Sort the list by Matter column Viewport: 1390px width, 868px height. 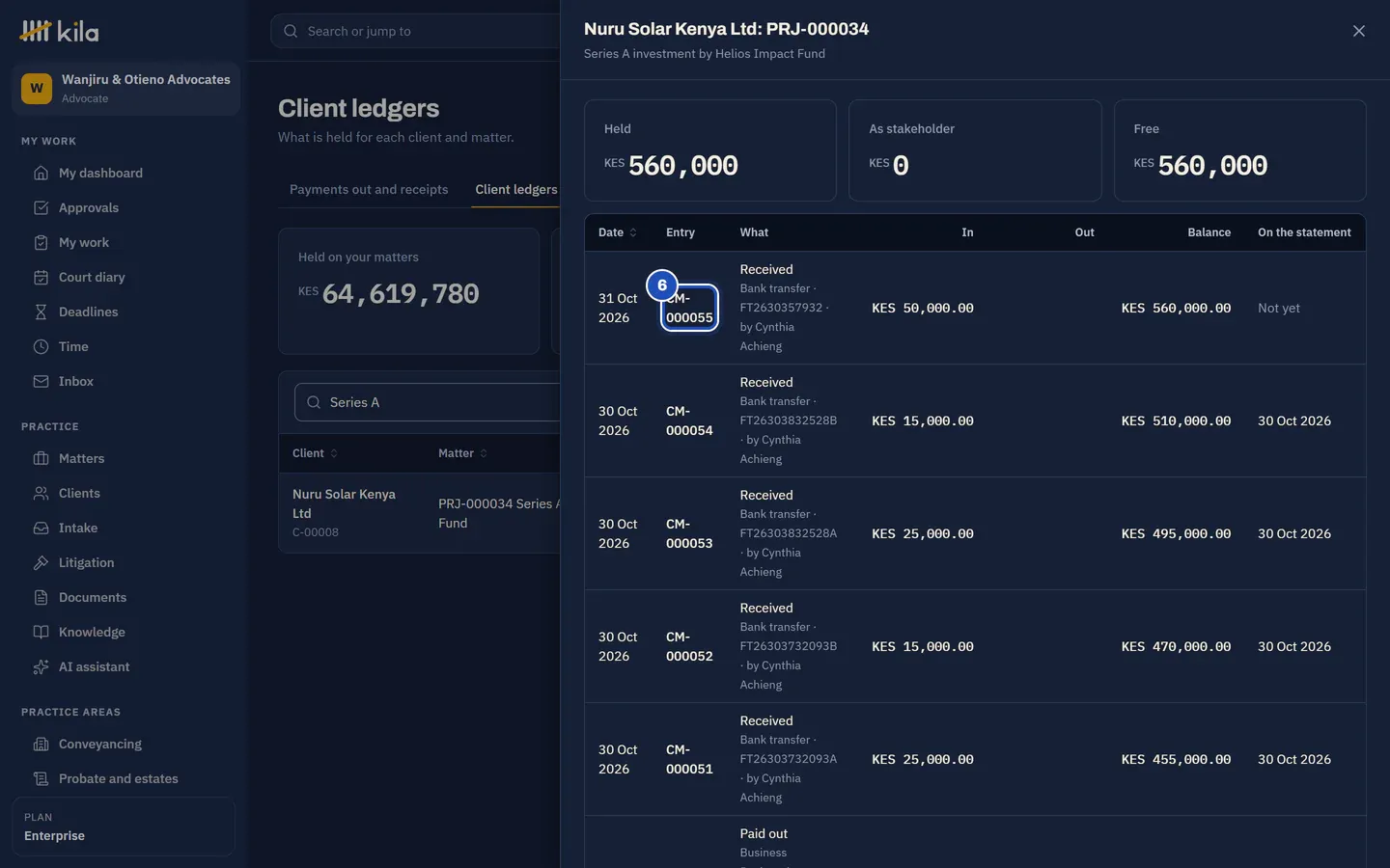(462, 453)
